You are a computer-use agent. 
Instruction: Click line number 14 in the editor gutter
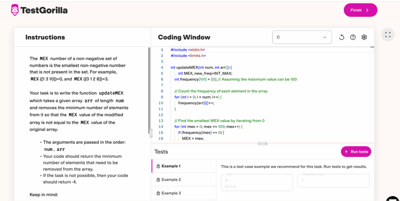[x=161, y=126]
